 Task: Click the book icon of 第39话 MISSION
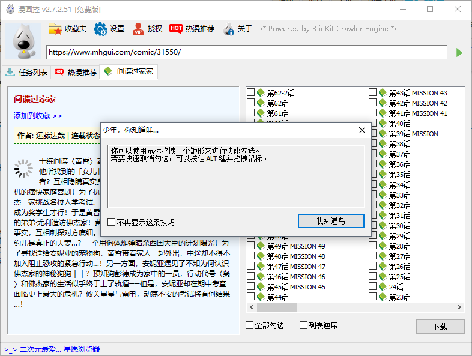pyautogui.click(x=383, y=134)
